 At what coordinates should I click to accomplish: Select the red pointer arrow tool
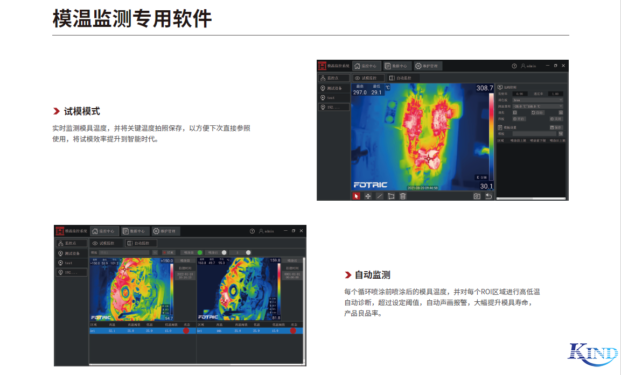pyautogui.click(x=356, y=196)
